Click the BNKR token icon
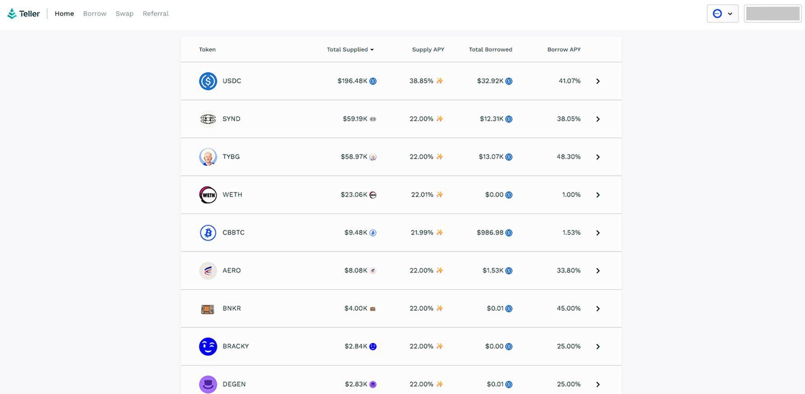 (208, 309)
